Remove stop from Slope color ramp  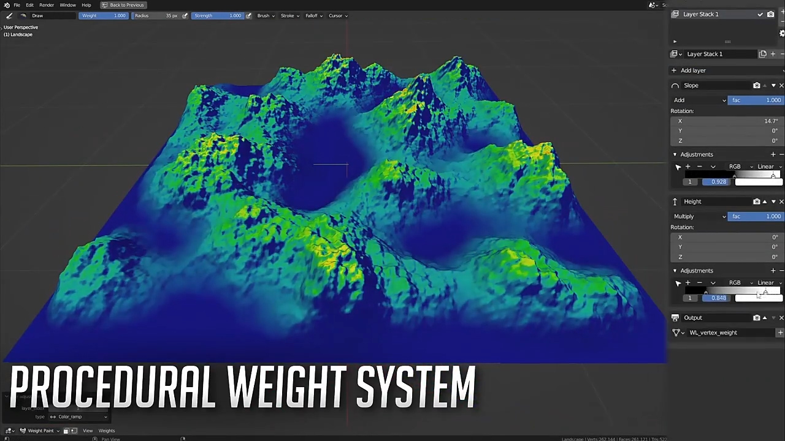700,167
